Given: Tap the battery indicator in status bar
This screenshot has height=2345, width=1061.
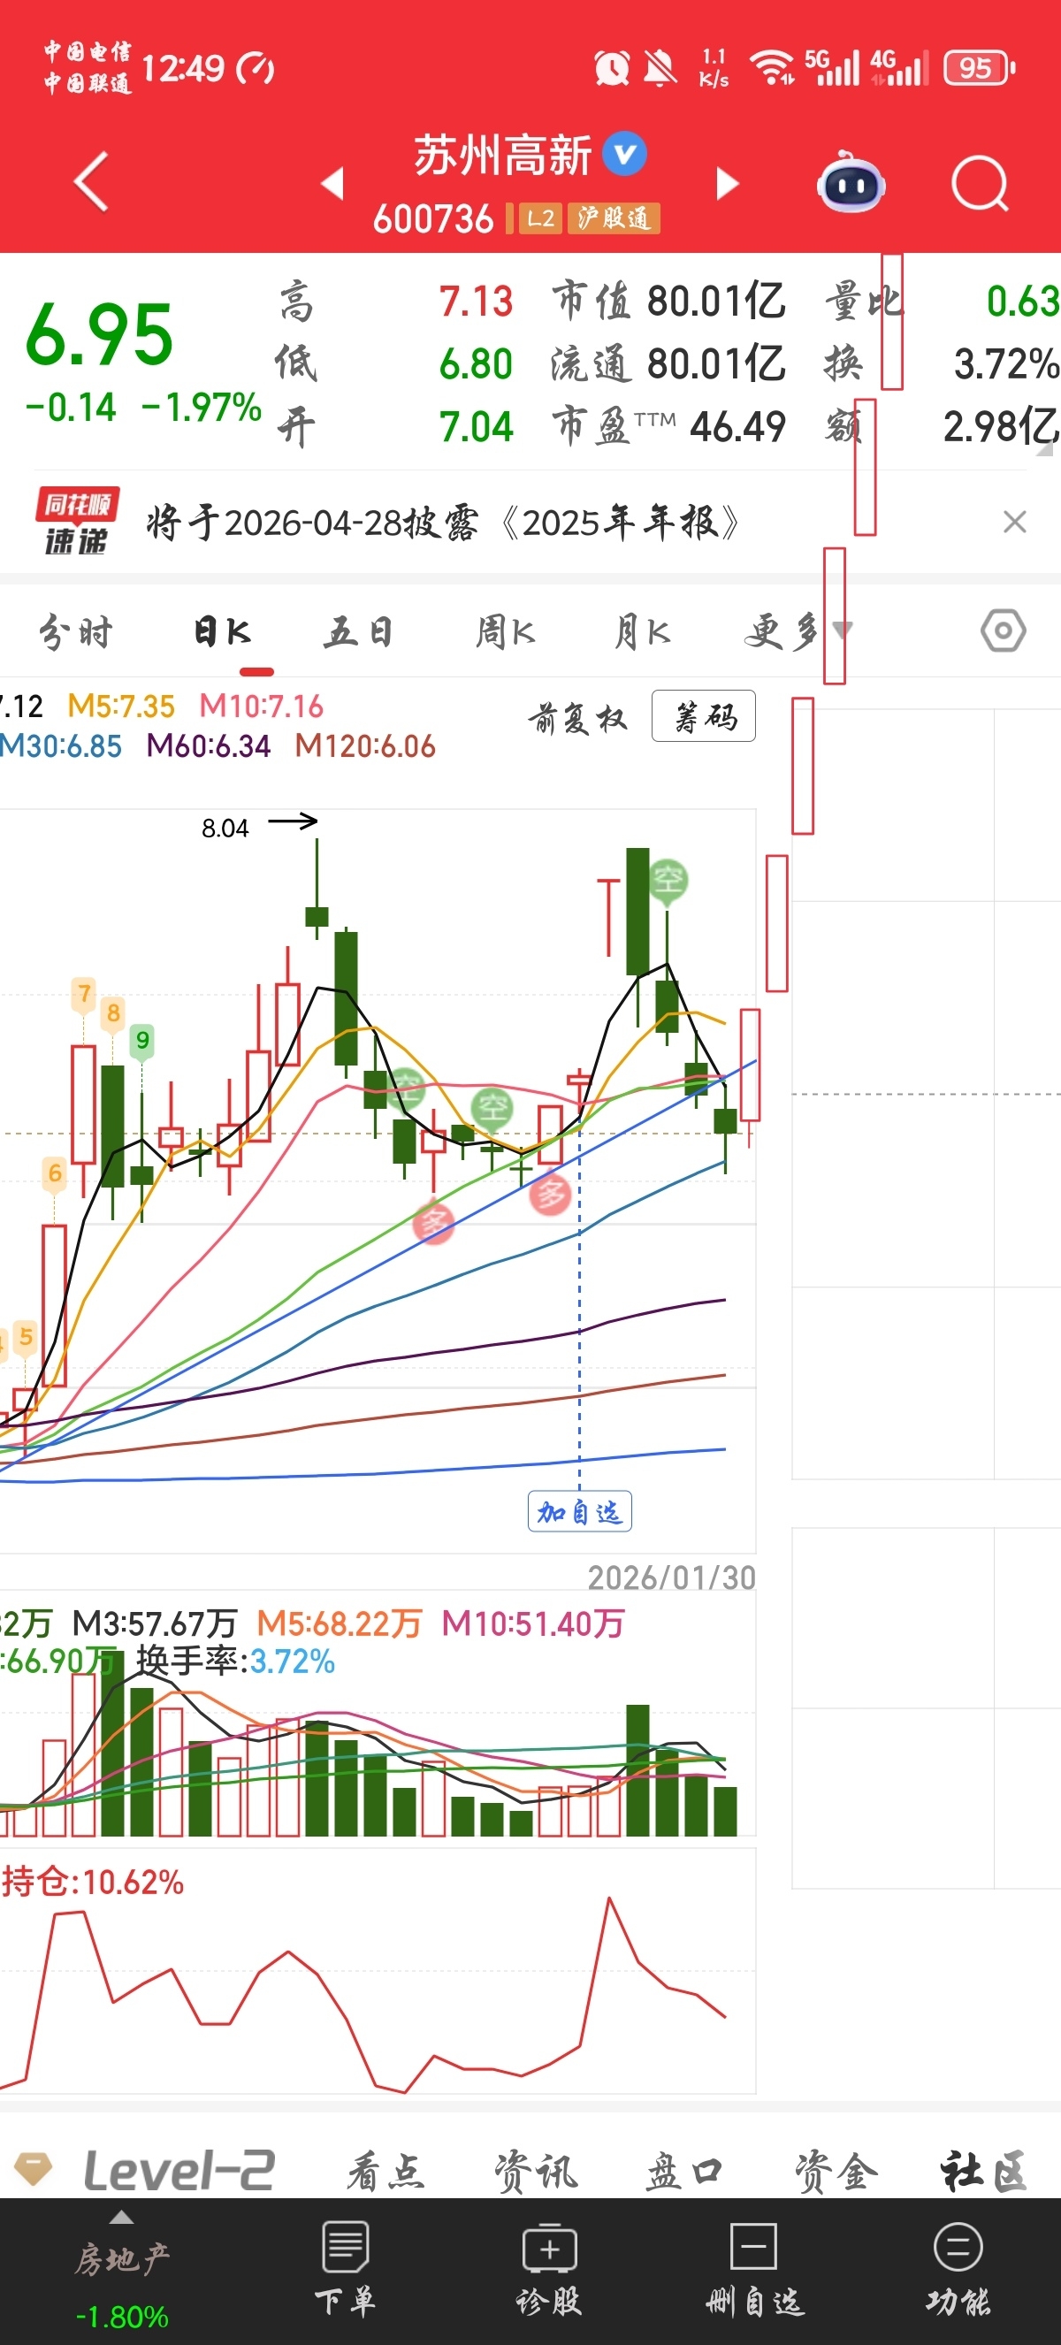Looking at the screenshot, I should 979,68.
